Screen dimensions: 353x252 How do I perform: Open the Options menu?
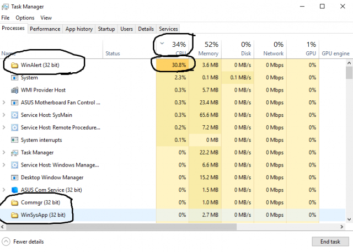pyautogui.click(x=25, y=18)
